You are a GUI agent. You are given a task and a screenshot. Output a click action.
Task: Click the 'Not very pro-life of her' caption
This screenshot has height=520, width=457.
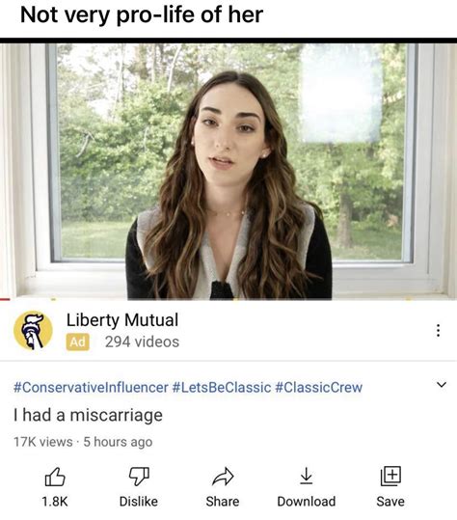pos(142,15)
